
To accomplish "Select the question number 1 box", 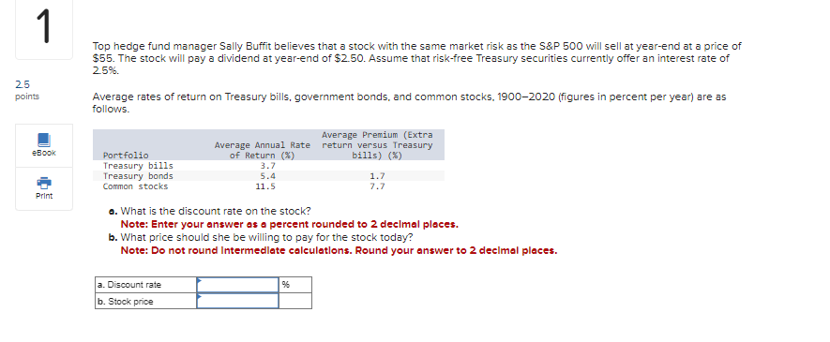I will (x=44, y=30).
